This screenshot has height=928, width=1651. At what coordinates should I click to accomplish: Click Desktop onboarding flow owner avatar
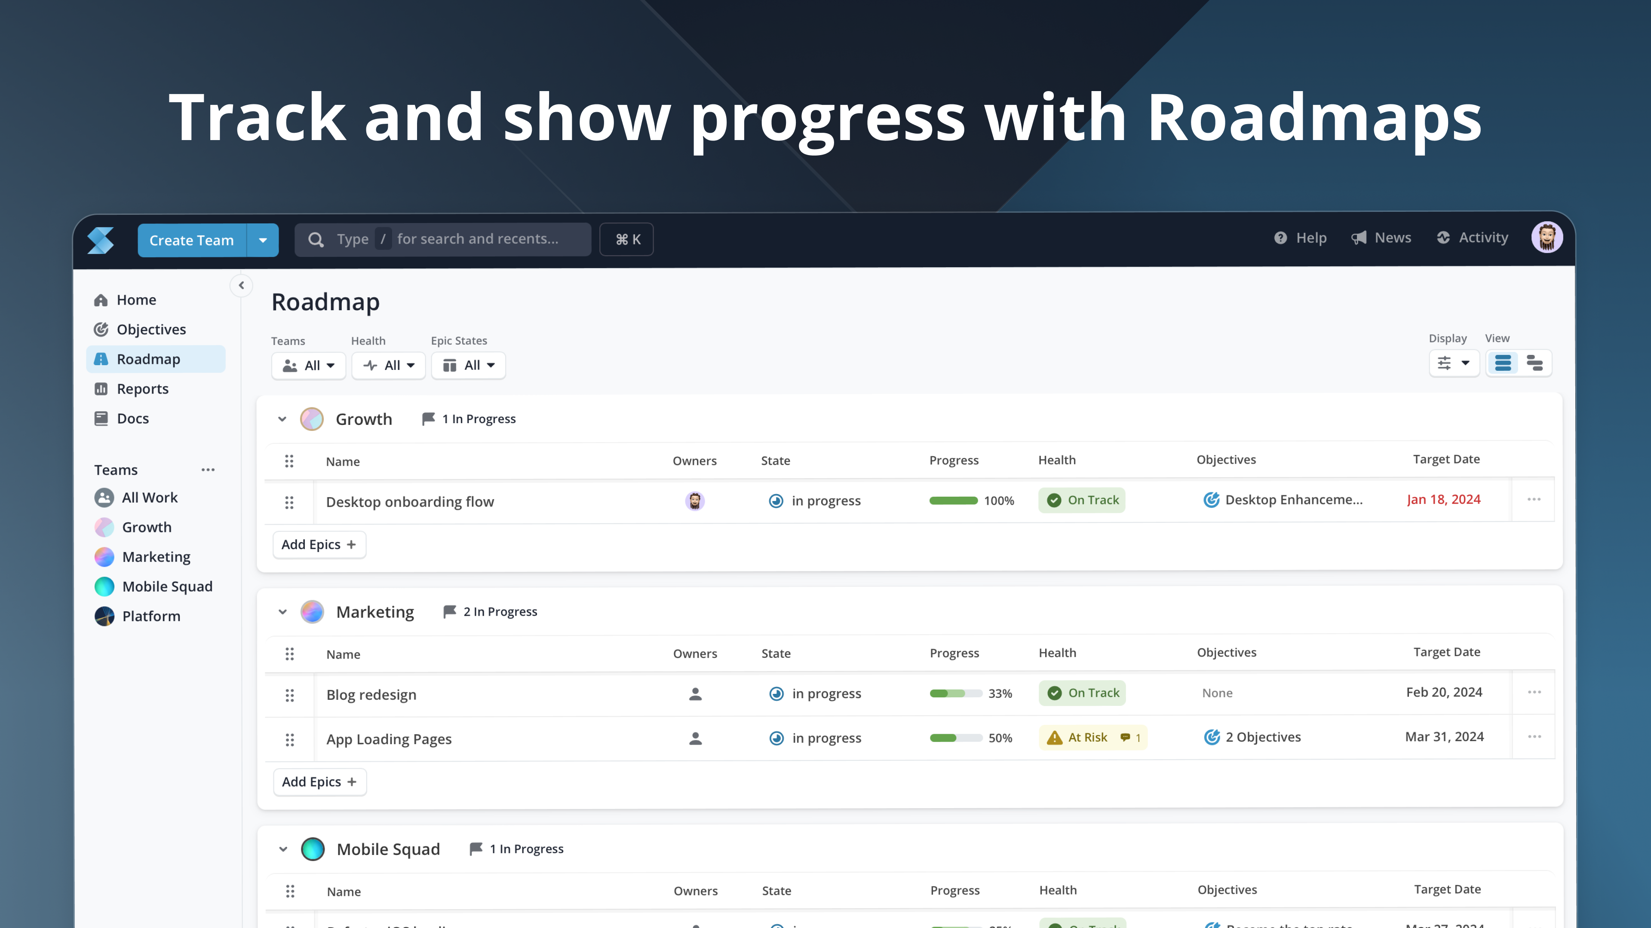click(695, 501)
